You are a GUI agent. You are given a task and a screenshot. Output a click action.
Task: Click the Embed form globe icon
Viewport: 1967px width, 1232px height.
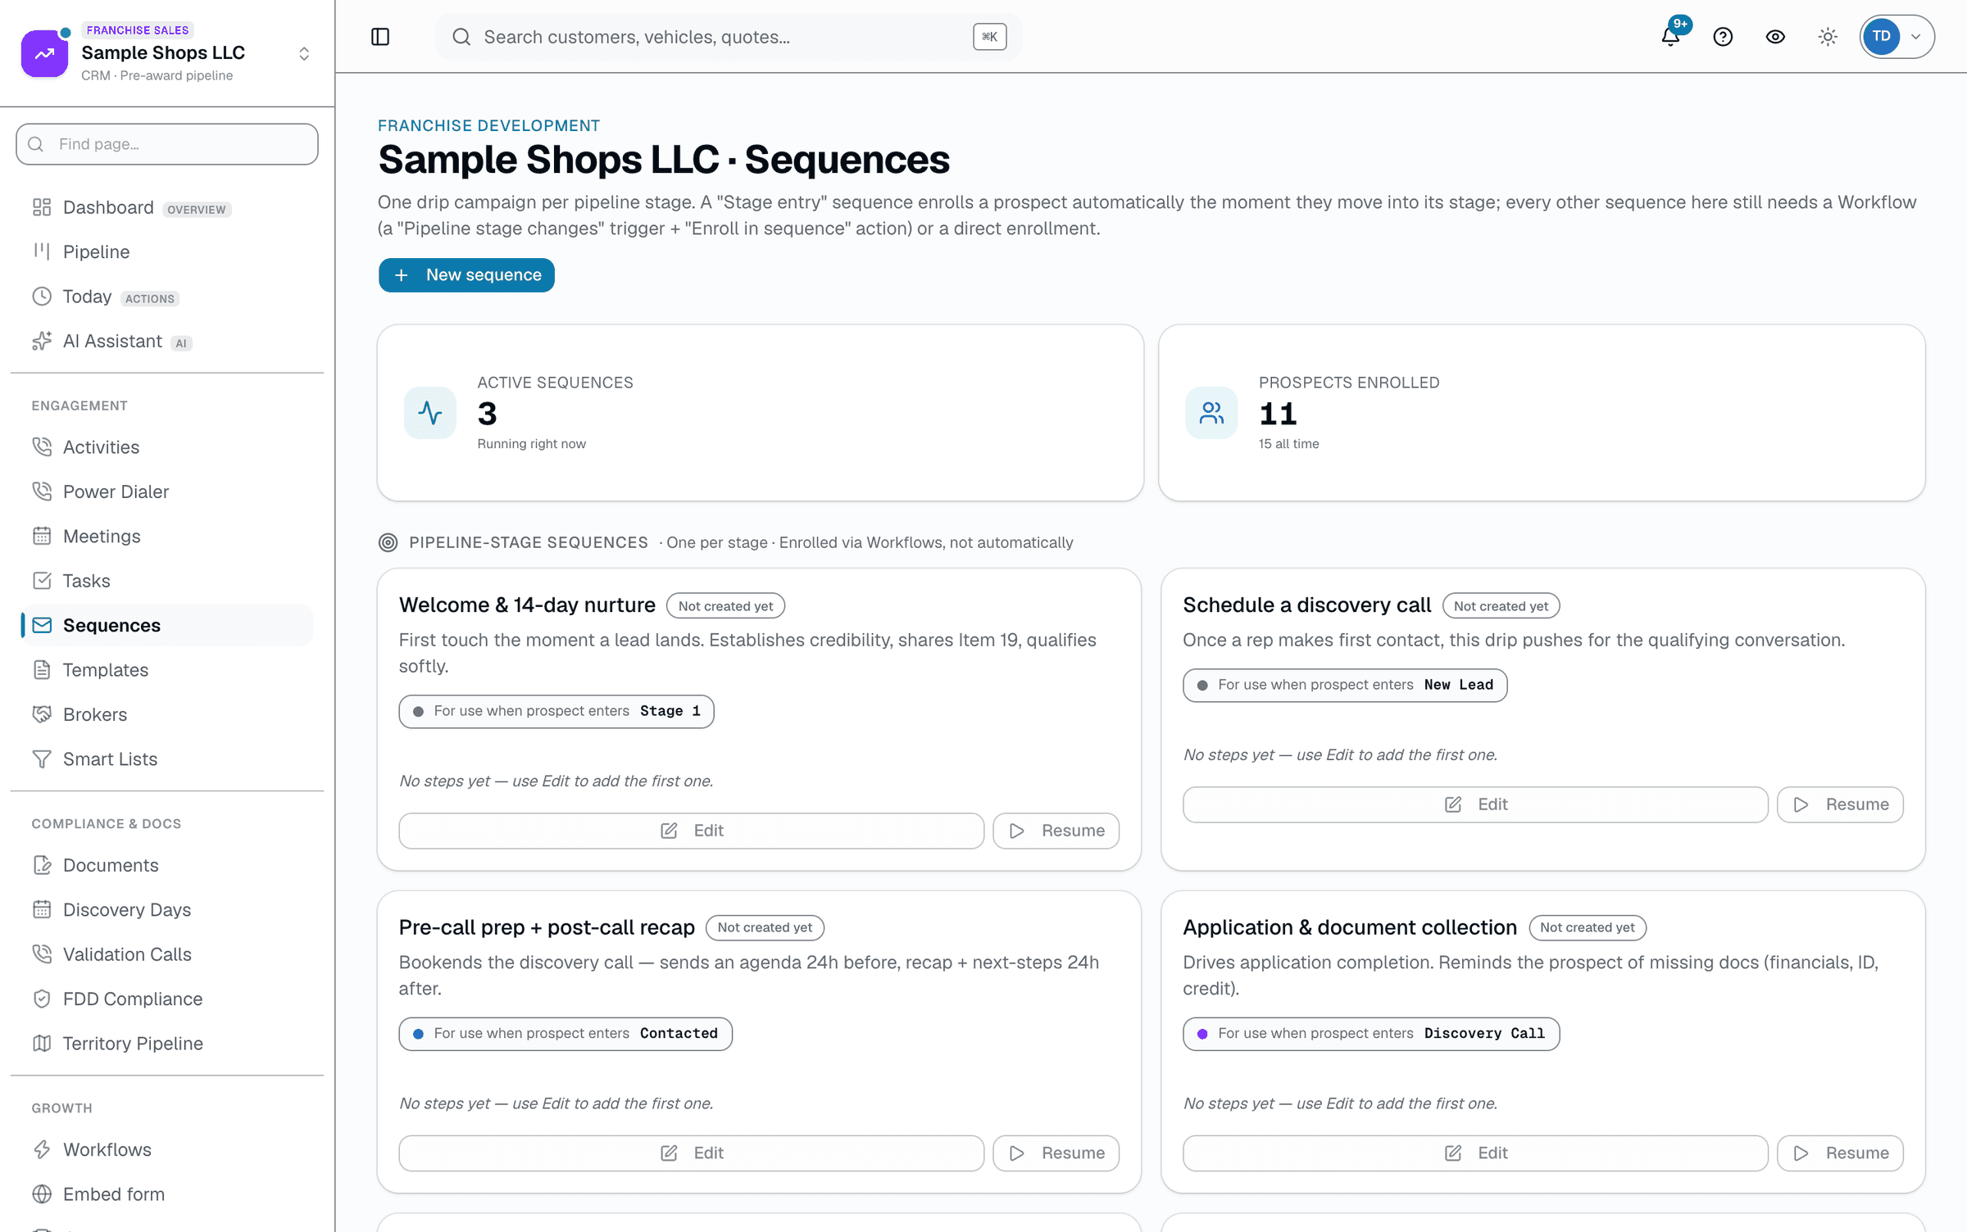click(42, 1194)
